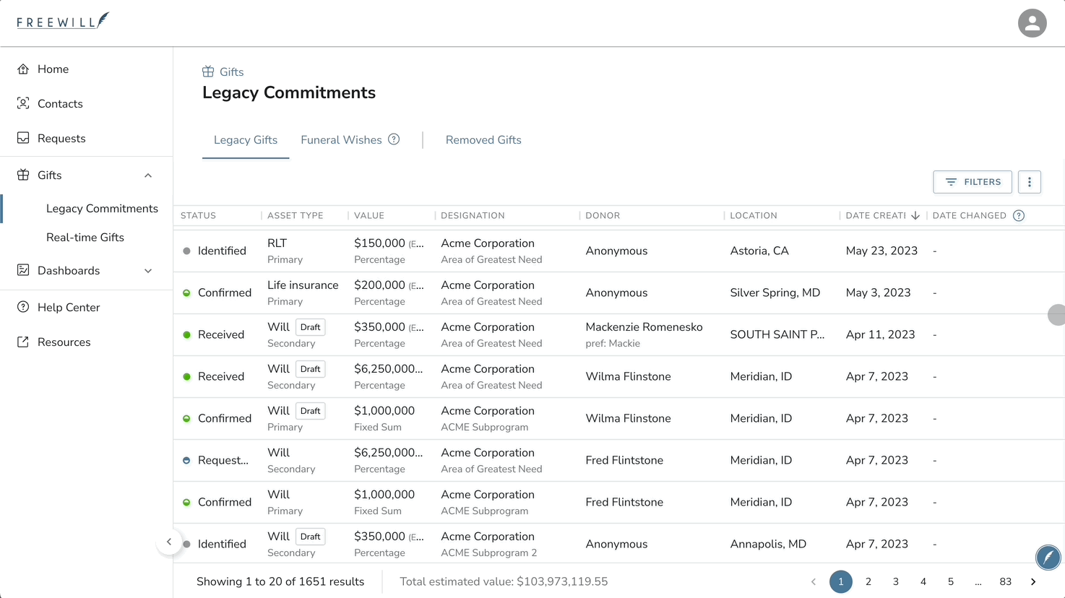Click the Life insurance asset type cell

tap(303, 285)
